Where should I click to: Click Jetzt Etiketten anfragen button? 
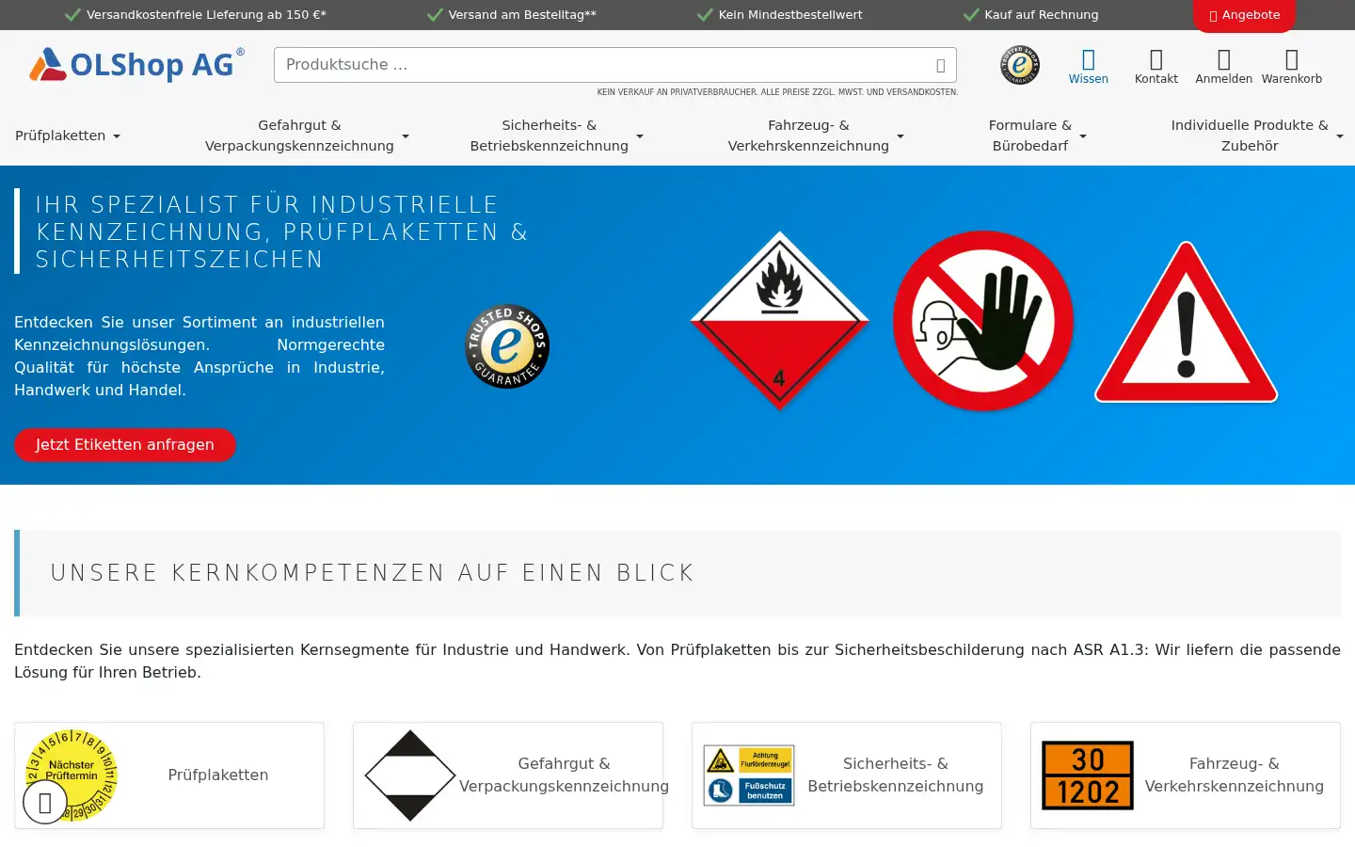pyautogui.click(x=125, y=445)
